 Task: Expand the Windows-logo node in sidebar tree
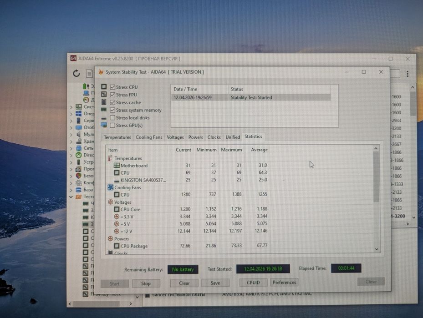71,114
